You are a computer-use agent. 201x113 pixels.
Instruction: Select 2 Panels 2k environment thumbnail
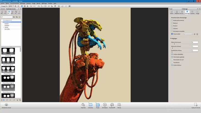click(x=8, y=51)
